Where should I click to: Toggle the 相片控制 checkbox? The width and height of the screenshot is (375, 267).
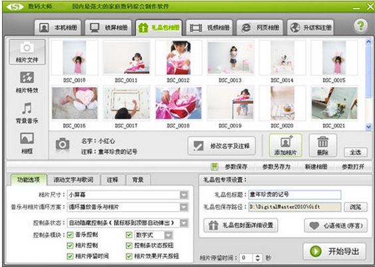70,246
